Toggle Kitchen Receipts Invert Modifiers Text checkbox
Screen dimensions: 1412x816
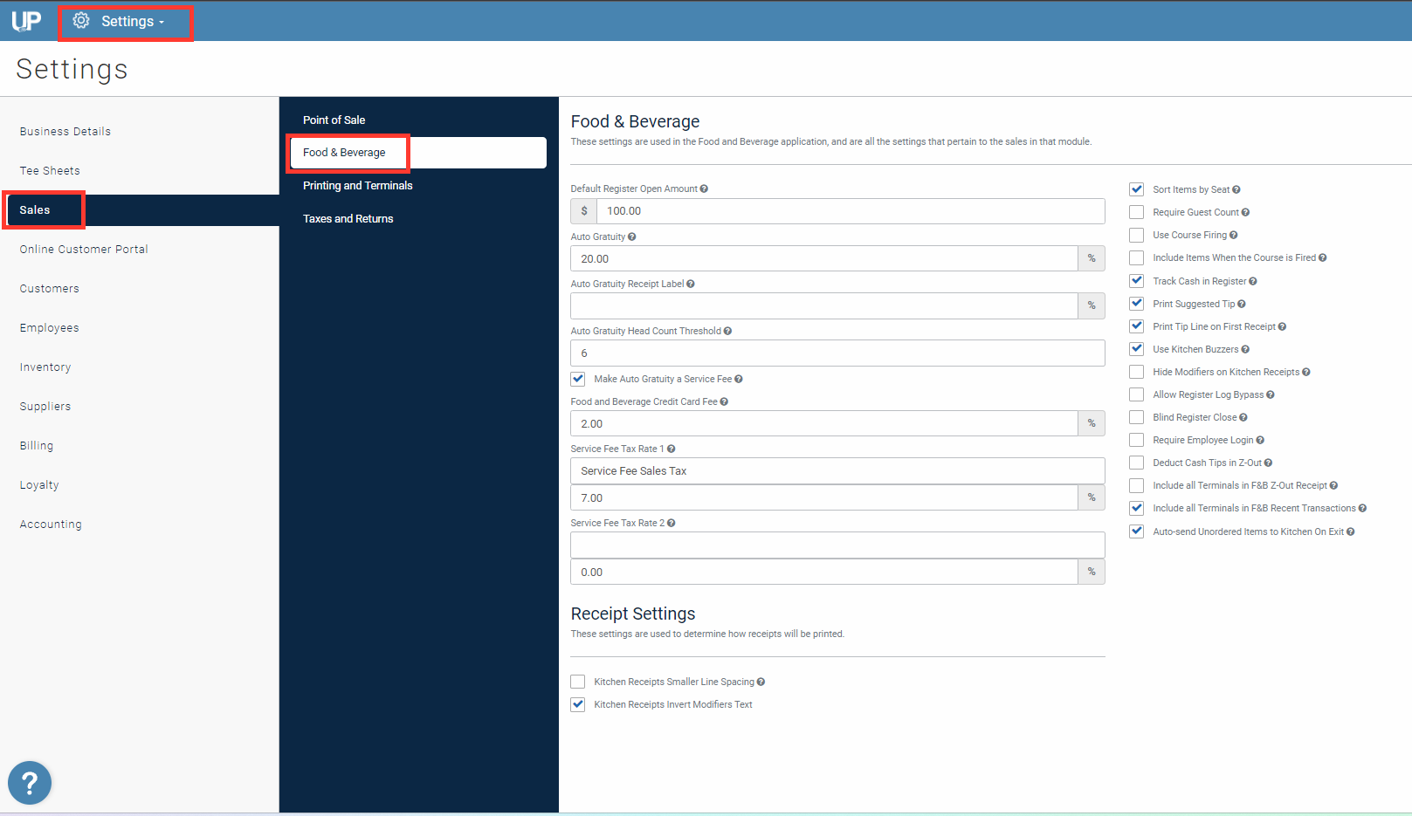coord(578,704)
